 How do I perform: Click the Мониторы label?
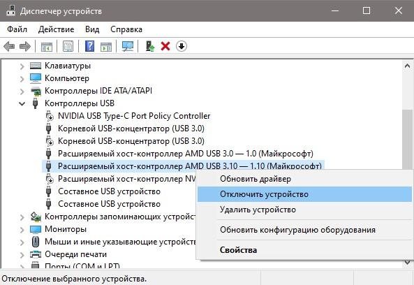pyautogui.click(x=66, y=229)
